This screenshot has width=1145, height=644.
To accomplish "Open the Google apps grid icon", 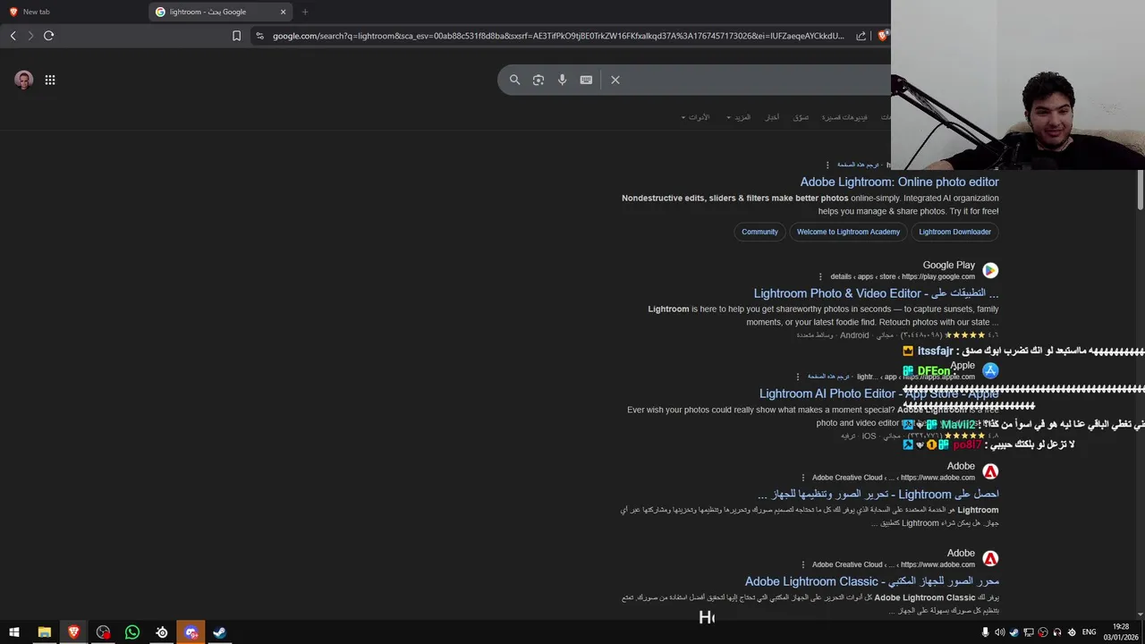I will tap(50, 80).
